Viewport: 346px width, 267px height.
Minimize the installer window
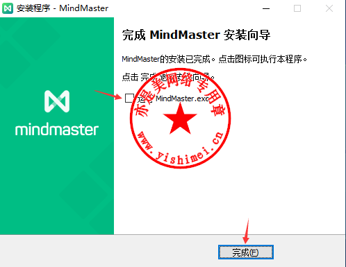click(x=266, y=8)
